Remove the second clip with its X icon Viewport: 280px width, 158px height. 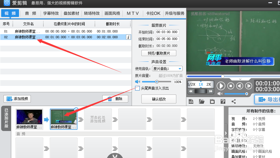[x=76, y=109]
